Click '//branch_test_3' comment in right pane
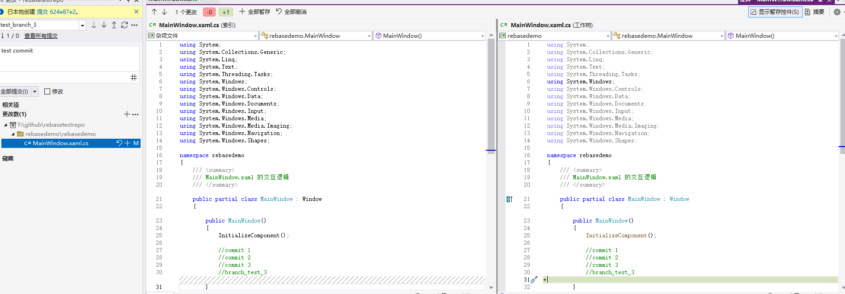The height and width of the screenshot is (294, 845). (610, 272)
